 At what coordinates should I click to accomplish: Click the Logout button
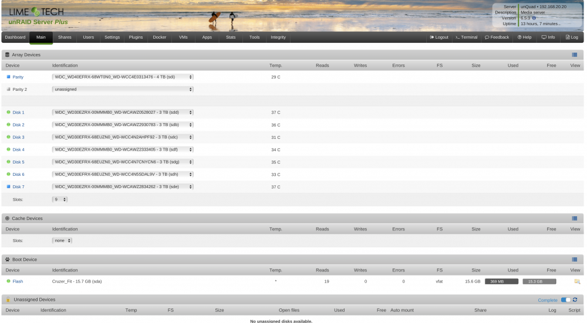pos(439,38)
